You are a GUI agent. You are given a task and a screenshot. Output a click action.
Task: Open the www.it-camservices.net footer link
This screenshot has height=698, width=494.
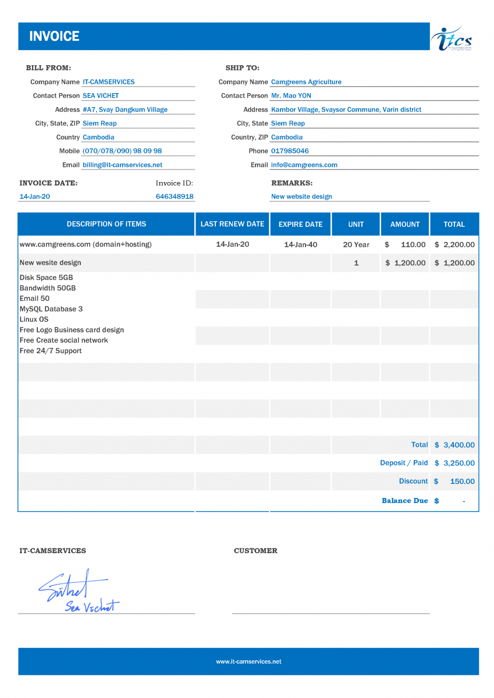coord(248,661)
